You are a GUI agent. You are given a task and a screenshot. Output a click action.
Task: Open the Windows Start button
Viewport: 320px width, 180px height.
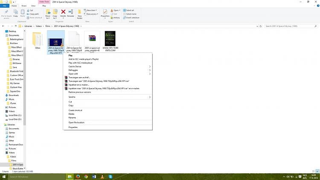pos(4,177)
